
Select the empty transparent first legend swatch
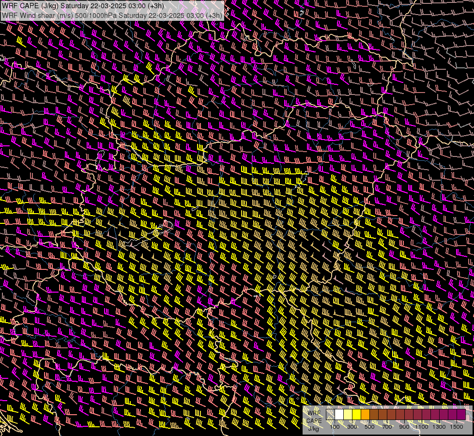[x=330, y=415]
